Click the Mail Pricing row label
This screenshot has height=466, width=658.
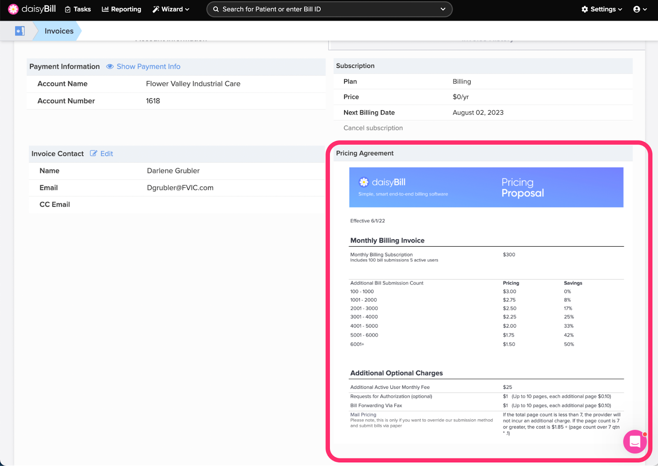(363, 415)
